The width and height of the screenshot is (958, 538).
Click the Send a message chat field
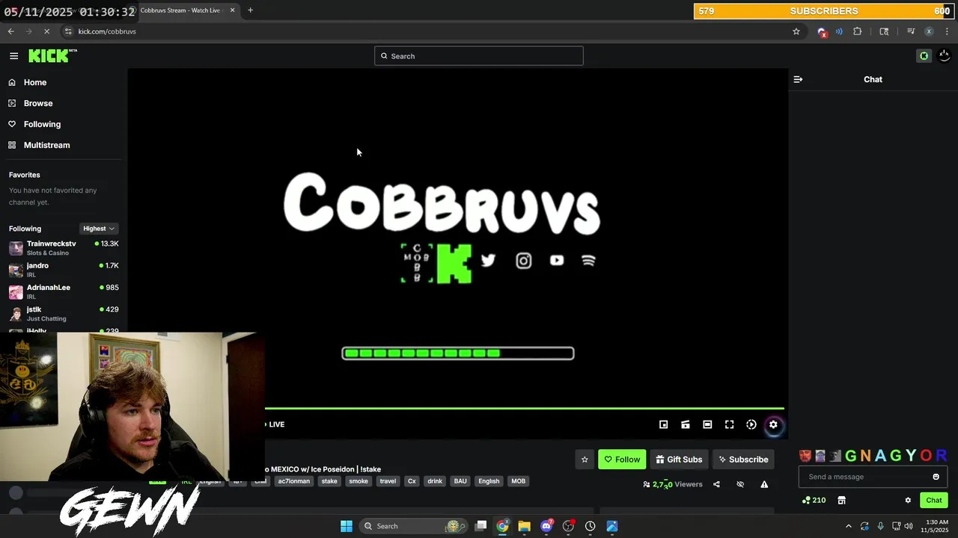(x=865, y=477)
